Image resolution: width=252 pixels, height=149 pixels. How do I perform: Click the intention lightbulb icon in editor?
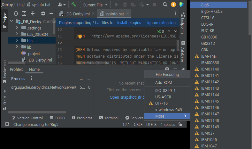point(80,37)
